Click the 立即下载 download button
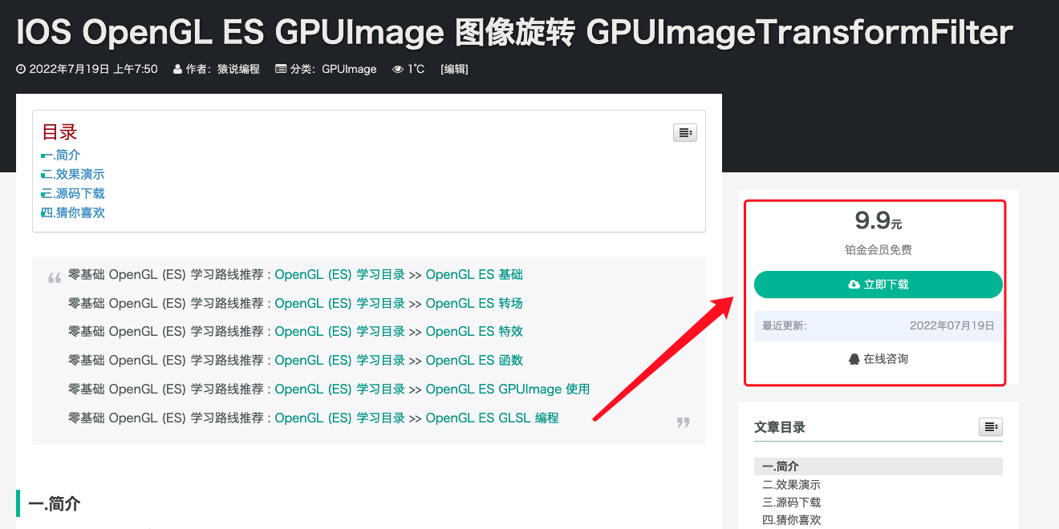 pyautogui.click(x=878, y=285)
